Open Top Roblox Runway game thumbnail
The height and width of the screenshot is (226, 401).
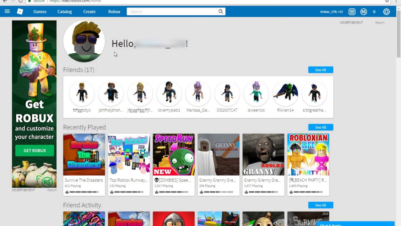tap(129, 154)
